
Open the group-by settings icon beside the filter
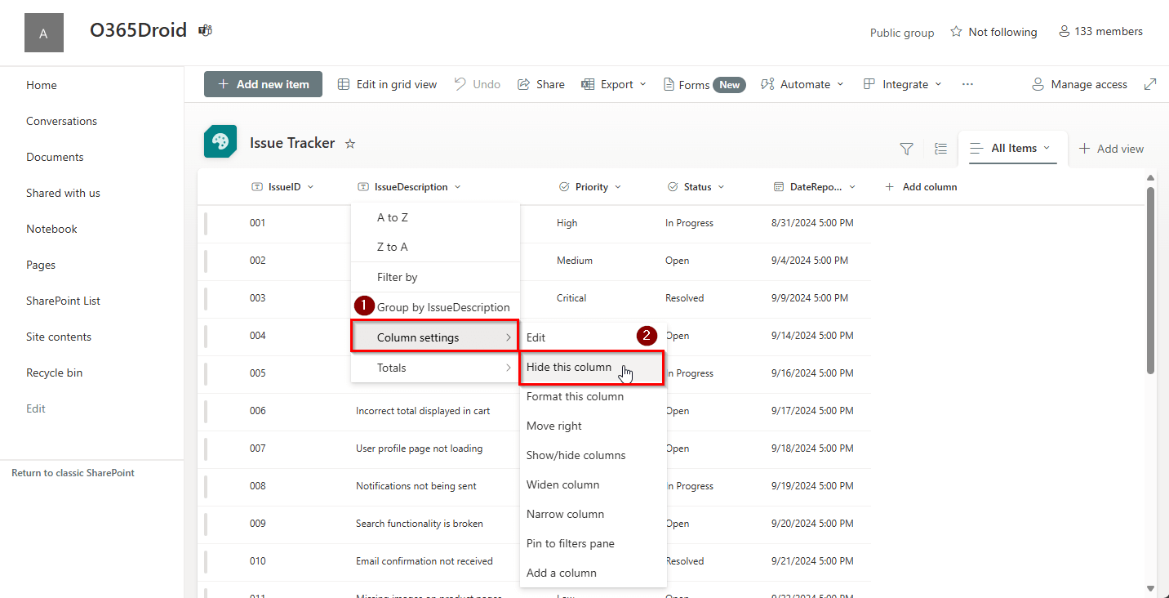pos(940,149)
